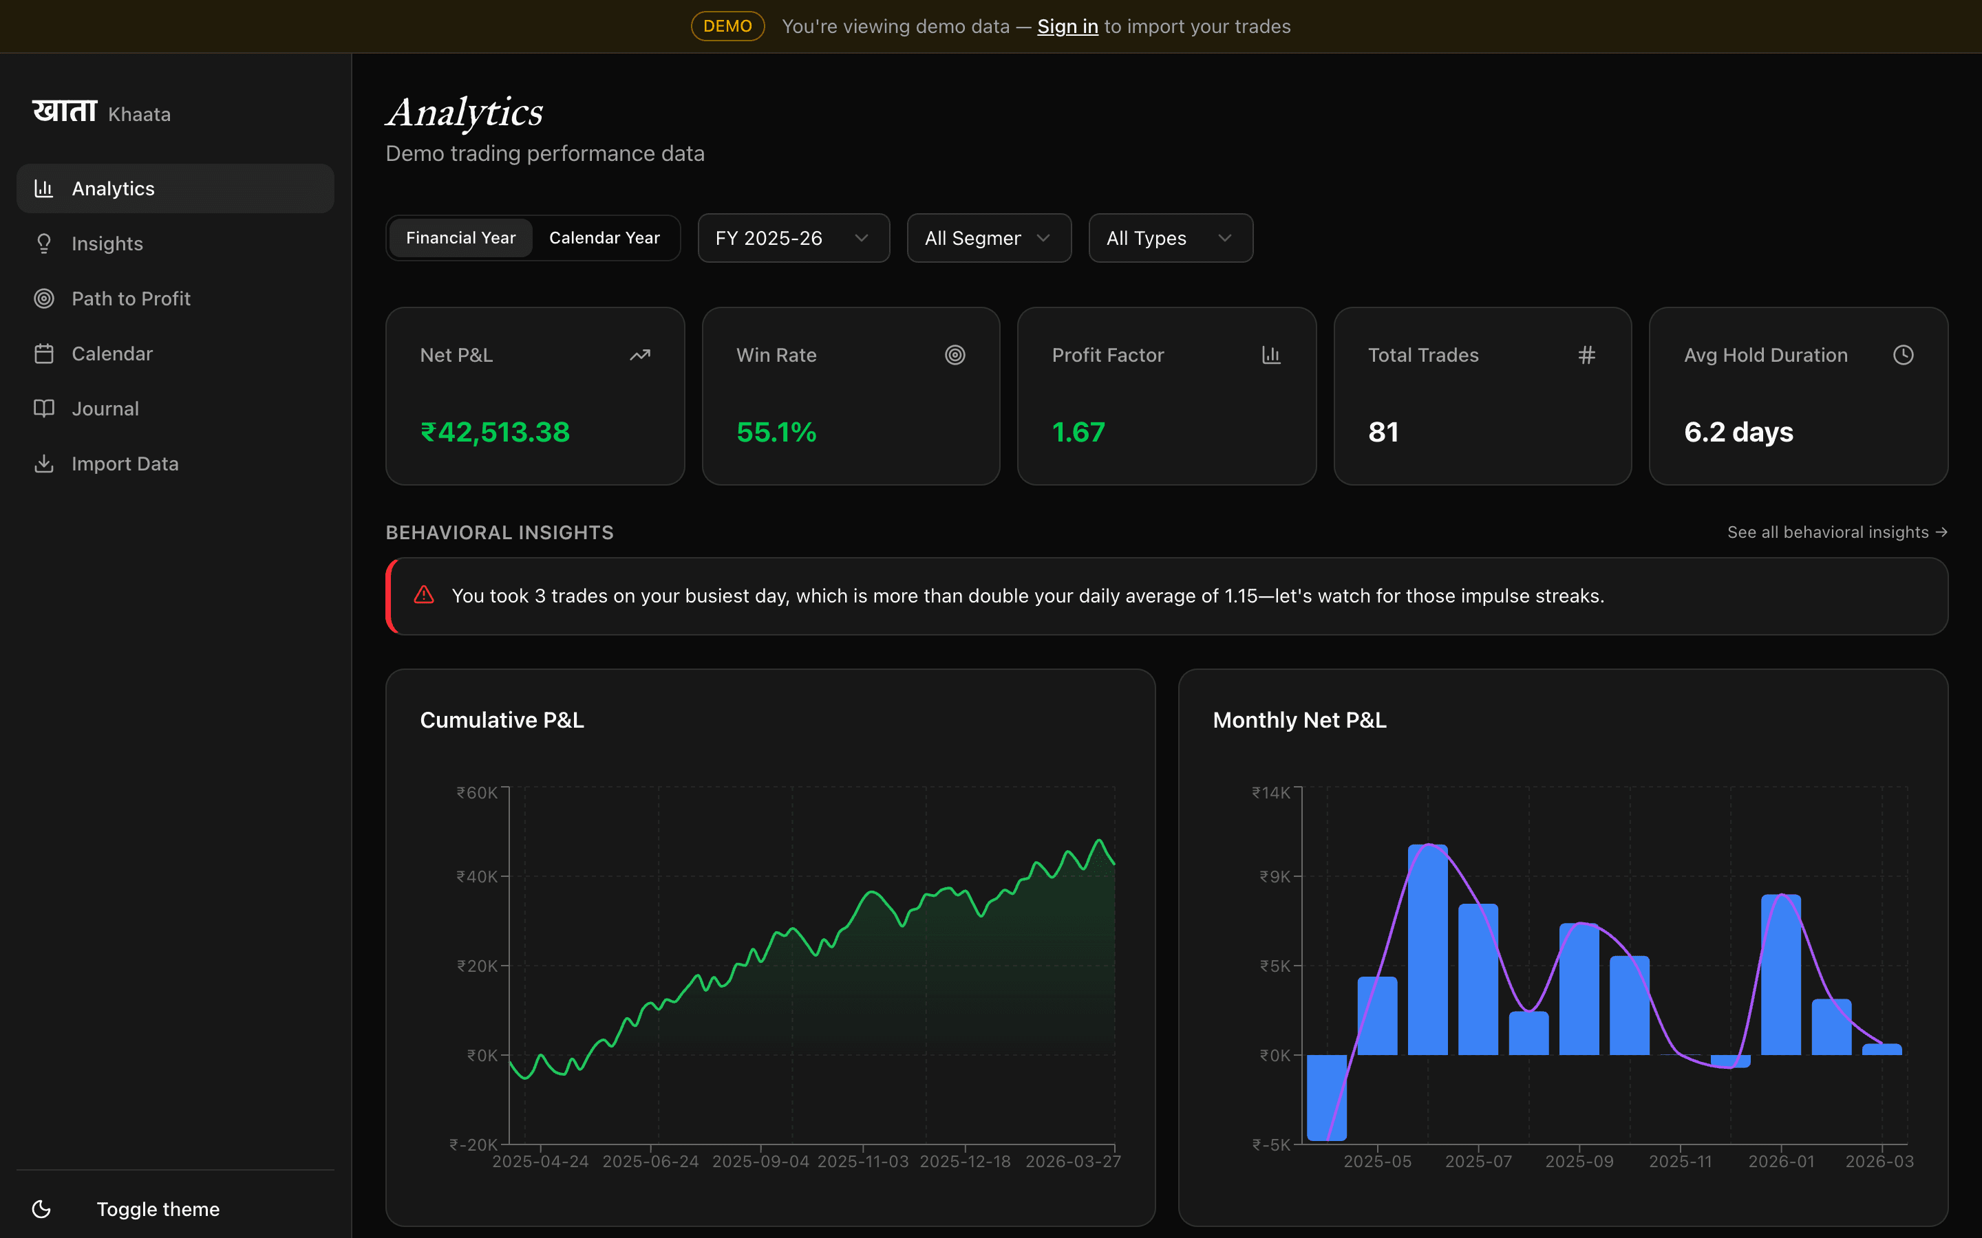This screenshot has width=1982, height=1238.
Task: Click the Calendar icon in the sidebar
Action: [44, 353]
